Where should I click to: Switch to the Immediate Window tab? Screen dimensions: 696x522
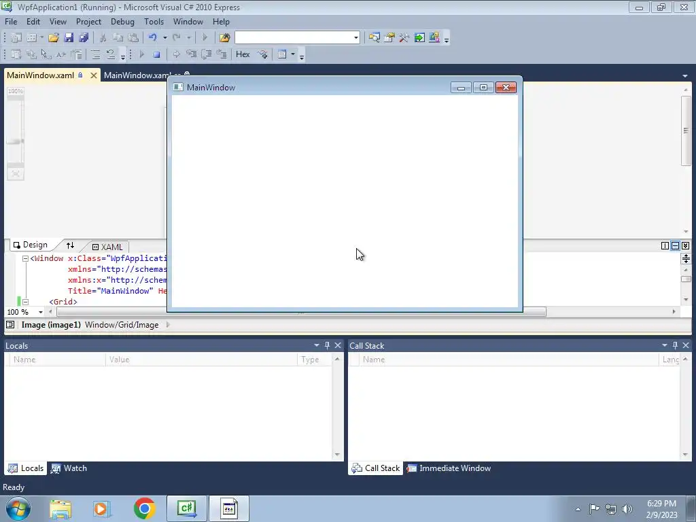(449, 468)
